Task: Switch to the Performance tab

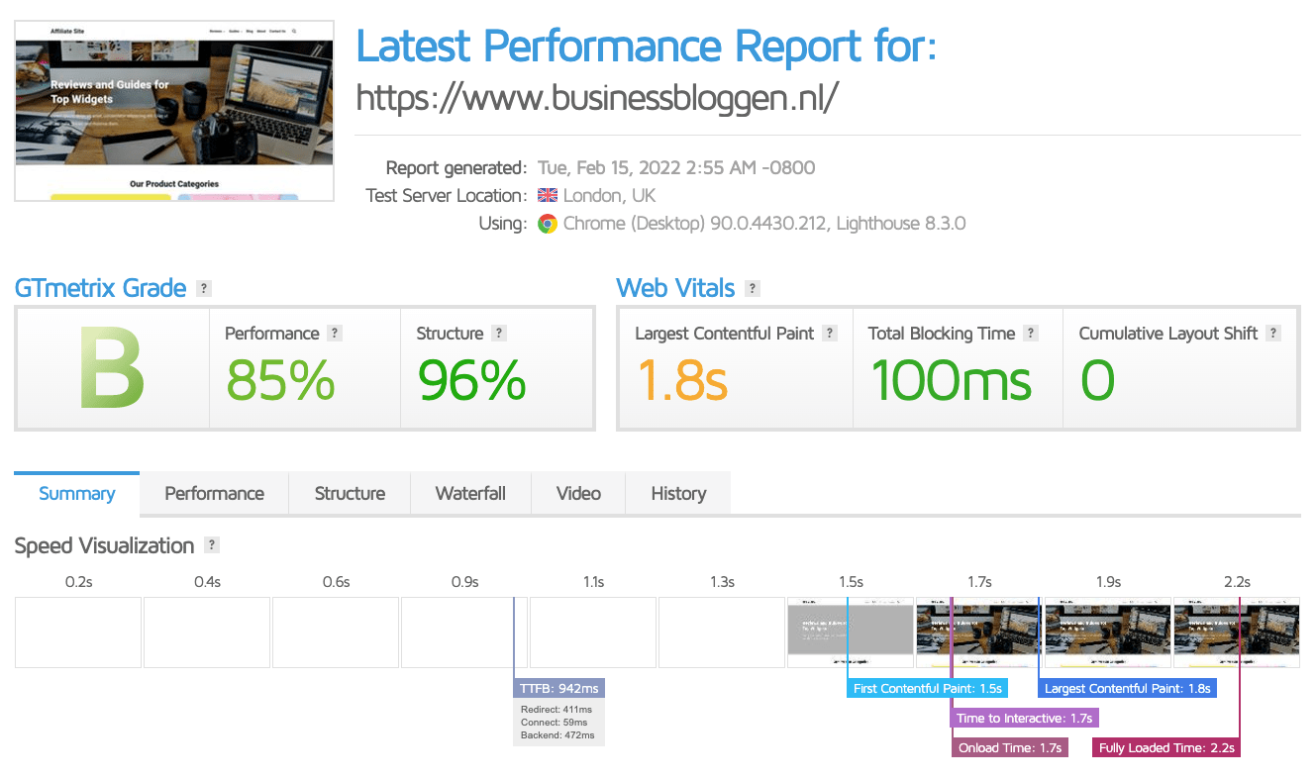Action: point(214,493)
